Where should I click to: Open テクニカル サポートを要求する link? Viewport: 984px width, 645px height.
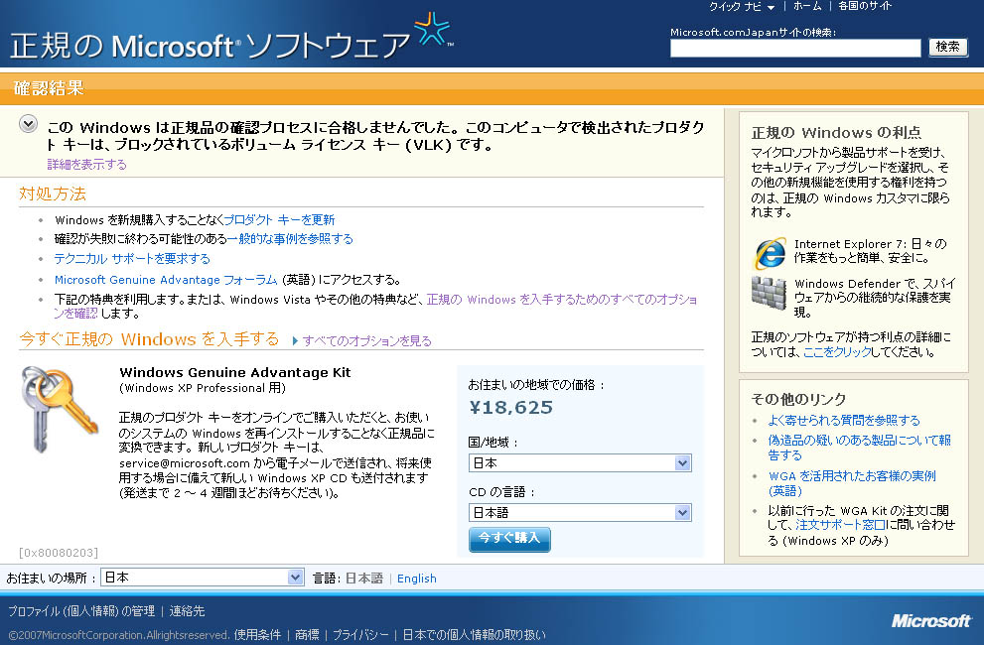132,259
